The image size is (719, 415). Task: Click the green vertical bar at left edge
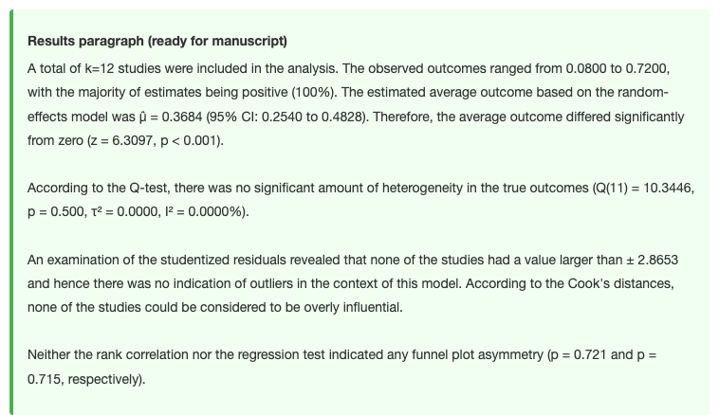tap(11, 212)
